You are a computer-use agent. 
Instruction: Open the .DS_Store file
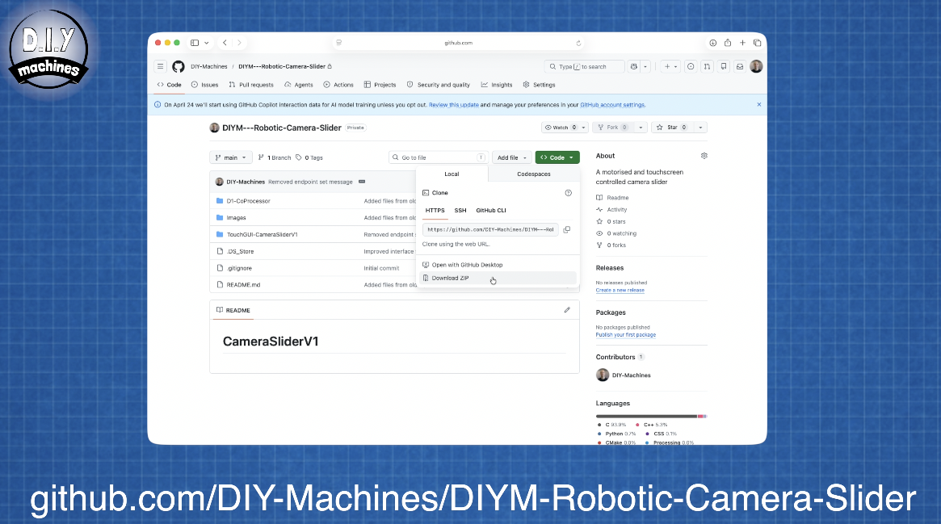click(240, 251)
